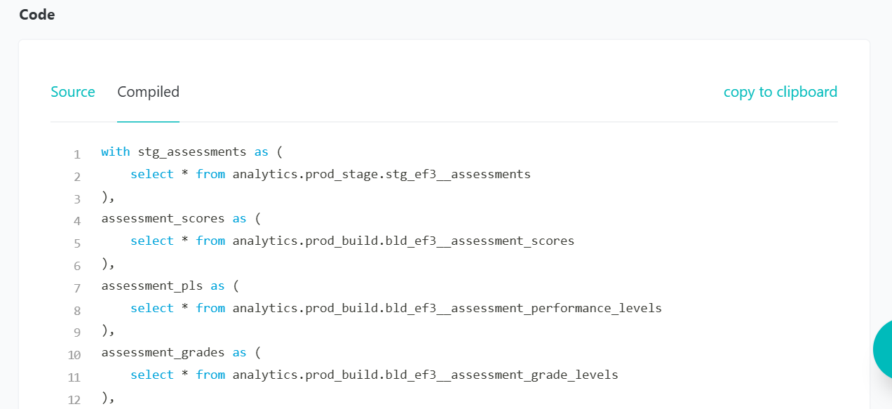Click the as keyword on line 4

pos(239,218)
